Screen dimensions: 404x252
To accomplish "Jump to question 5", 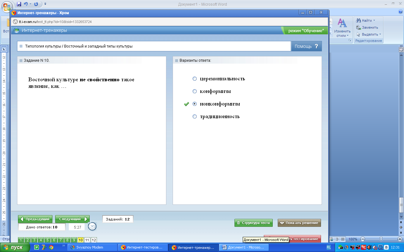I will pos(47,240).
